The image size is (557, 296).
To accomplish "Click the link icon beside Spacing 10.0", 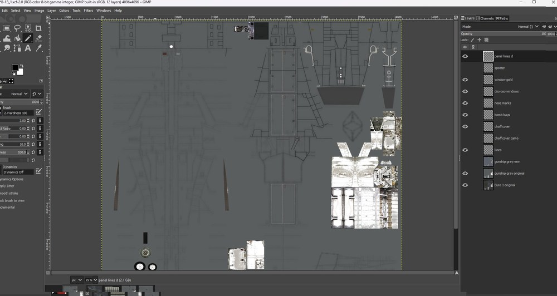I will click(40, 145).
